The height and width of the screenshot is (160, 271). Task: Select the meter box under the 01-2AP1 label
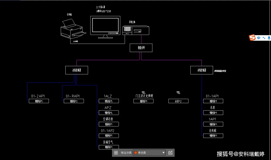pyautogui.click(x=39, y=101)
